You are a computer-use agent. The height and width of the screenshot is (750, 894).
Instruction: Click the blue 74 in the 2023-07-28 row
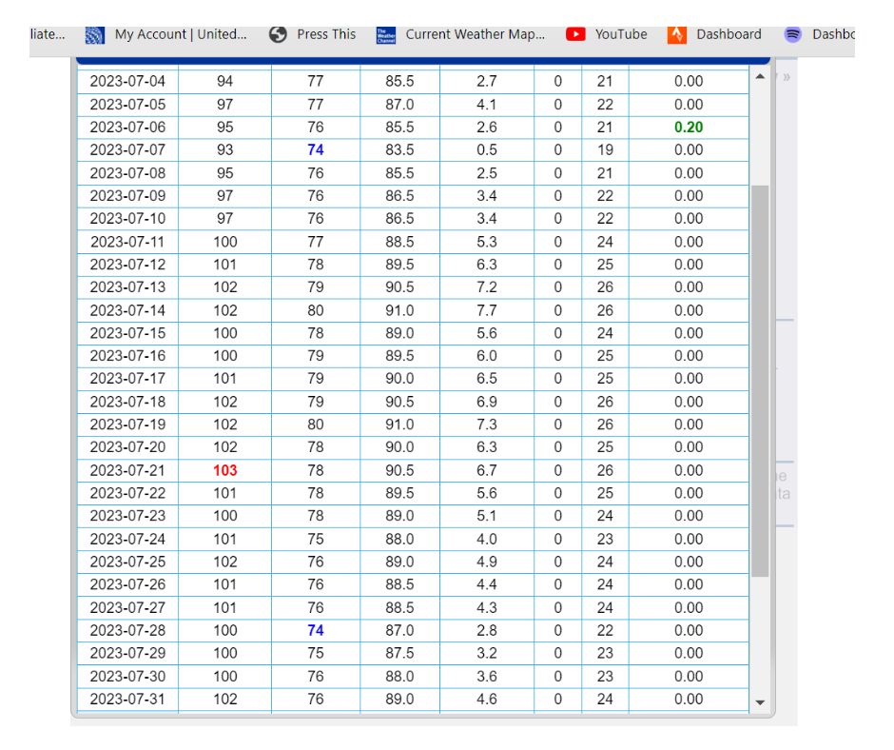[x=316, y=630]
